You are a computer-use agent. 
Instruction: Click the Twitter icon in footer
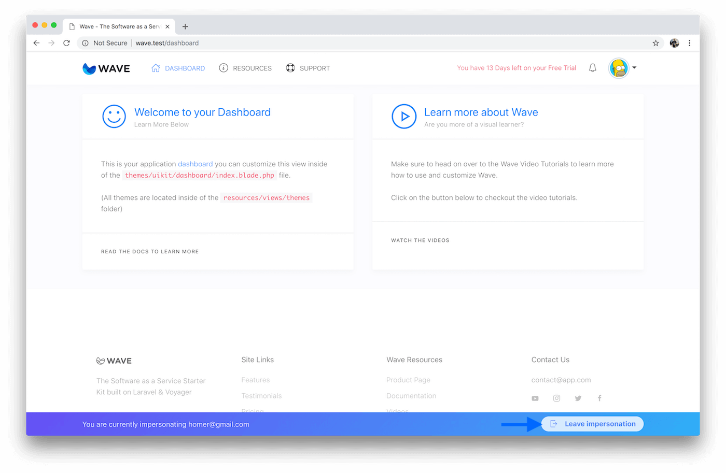coord(578,398)
